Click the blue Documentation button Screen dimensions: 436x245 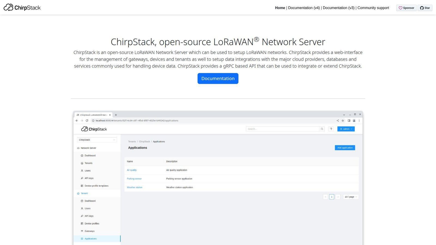coord(218,78)
